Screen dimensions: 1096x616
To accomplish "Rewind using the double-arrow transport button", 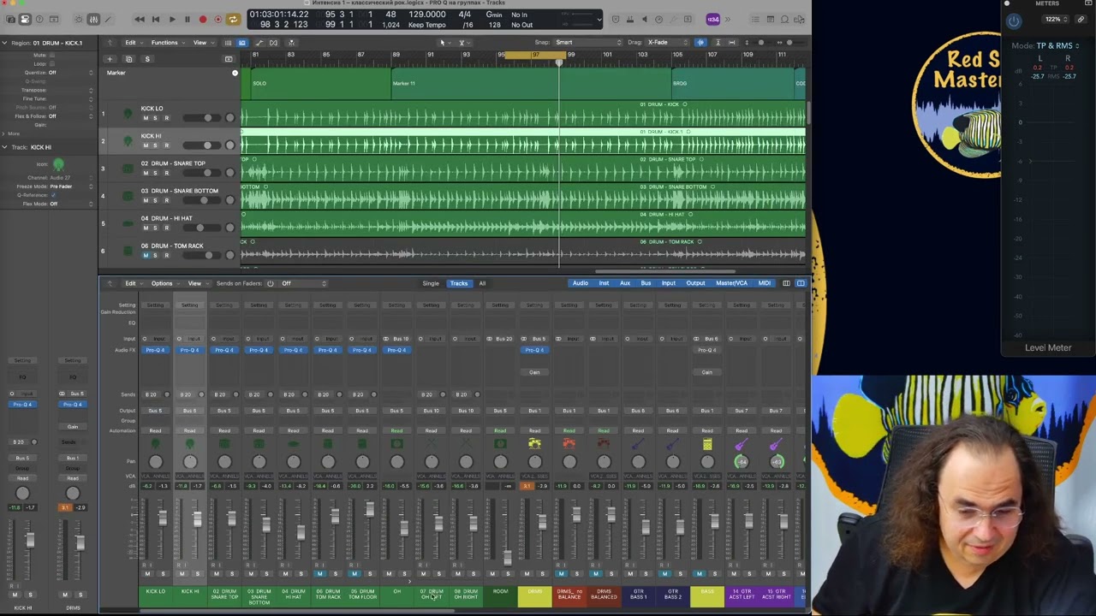I will 140,19.
